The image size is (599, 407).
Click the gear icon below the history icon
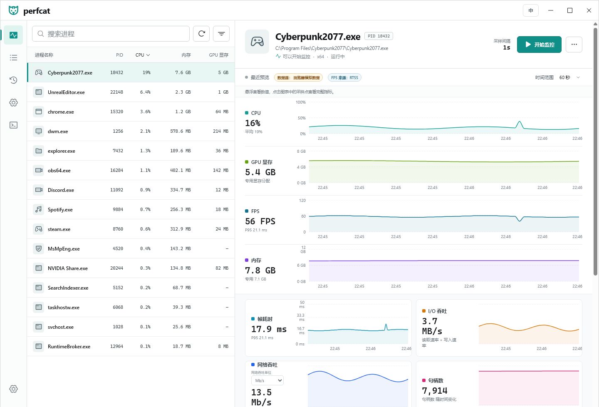[13, 103]
